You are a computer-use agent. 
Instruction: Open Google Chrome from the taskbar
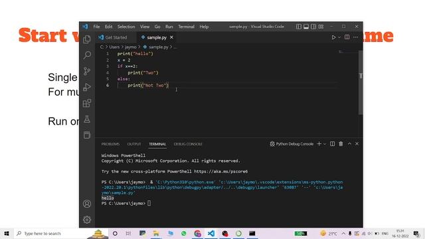pyautogui.click(x=198, y=233)
